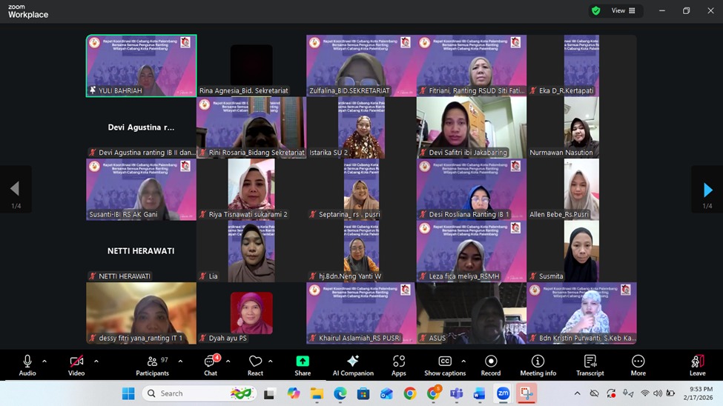Click the green Share button
Screen dimensions: 723x406
pos(303,366)
